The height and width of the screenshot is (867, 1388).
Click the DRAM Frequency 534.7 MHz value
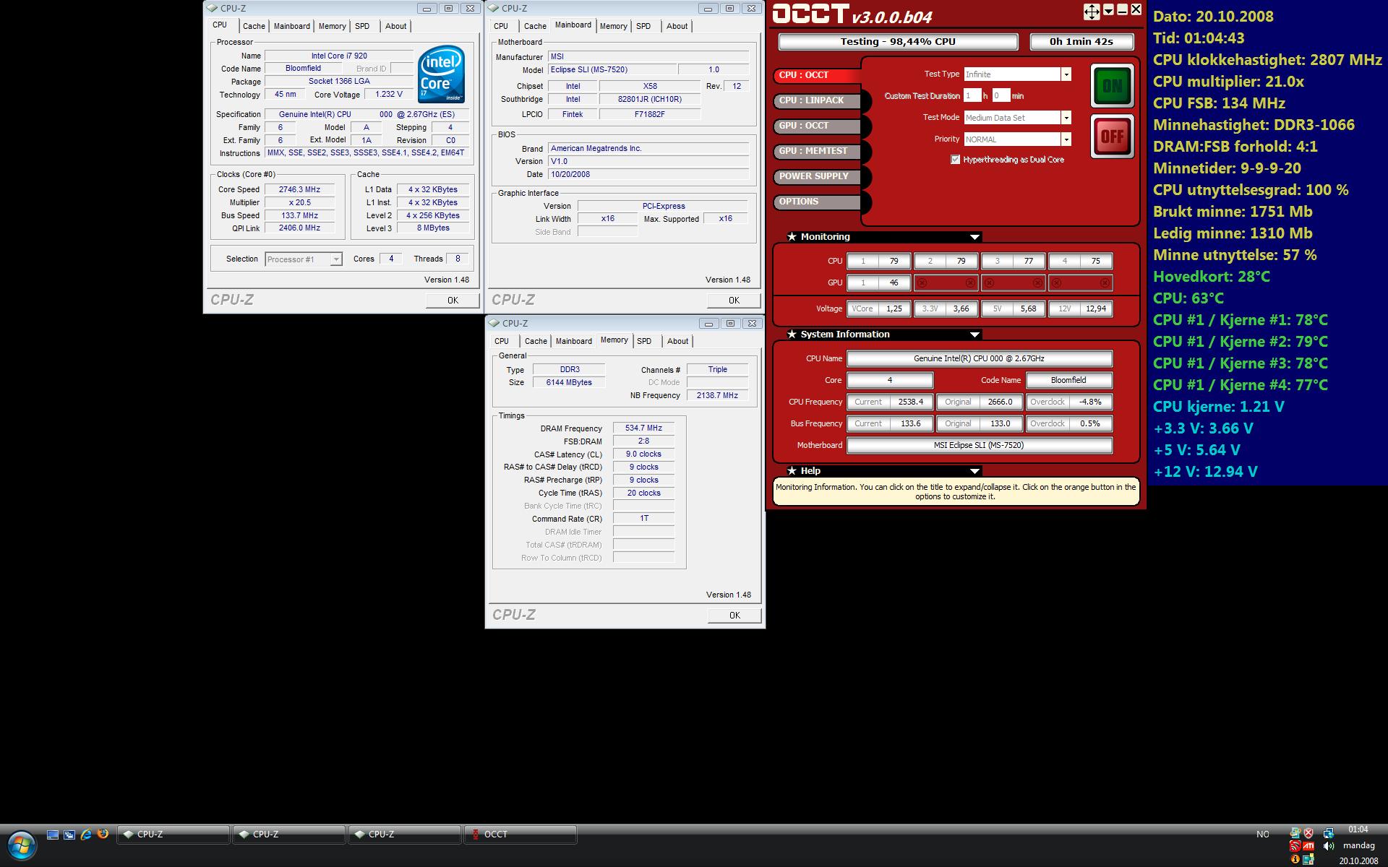[643, 428]
